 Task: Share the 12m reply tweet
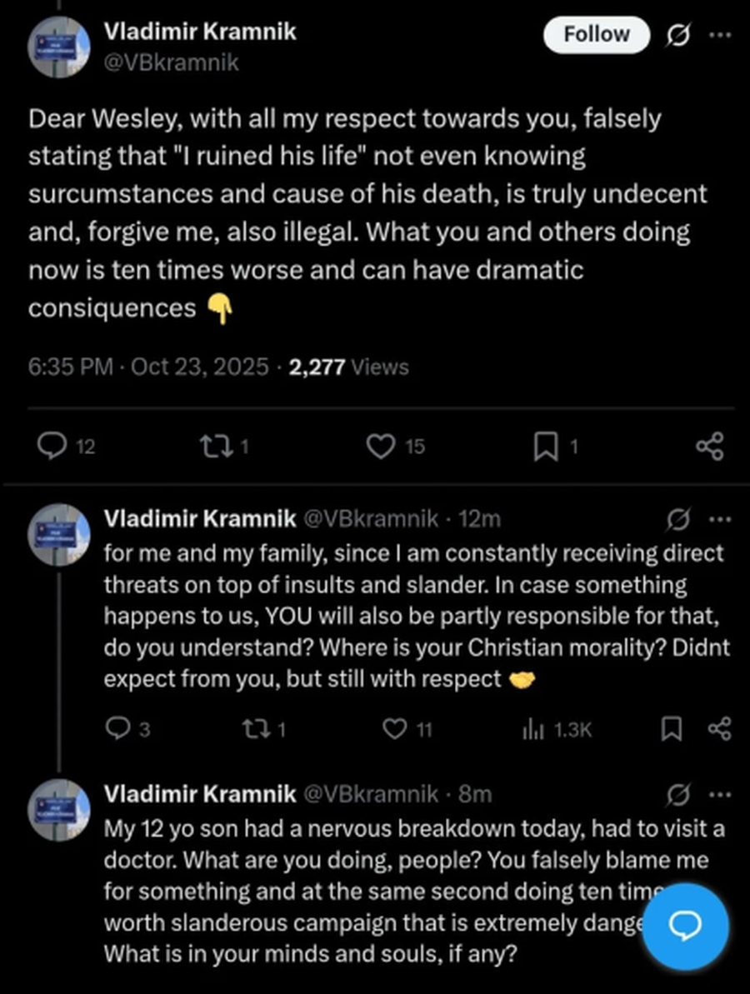[x=718, y=730]
